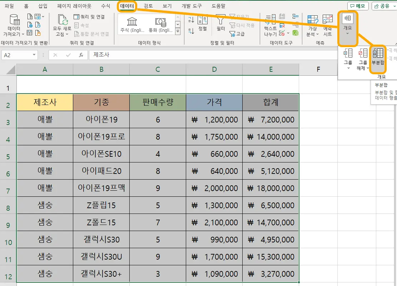Expand the Name Box dropdown arrow
This screenshot has height=286, width=397.
(x=34, y=55)
